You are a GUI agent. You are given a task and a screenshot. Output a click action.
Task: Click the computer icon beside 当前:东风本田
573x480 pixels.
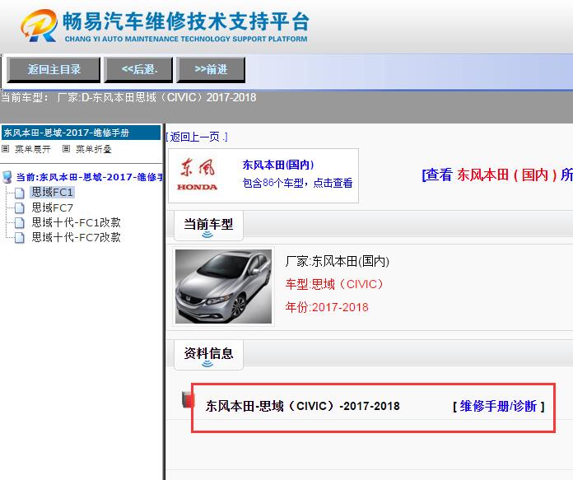[7, 177]
